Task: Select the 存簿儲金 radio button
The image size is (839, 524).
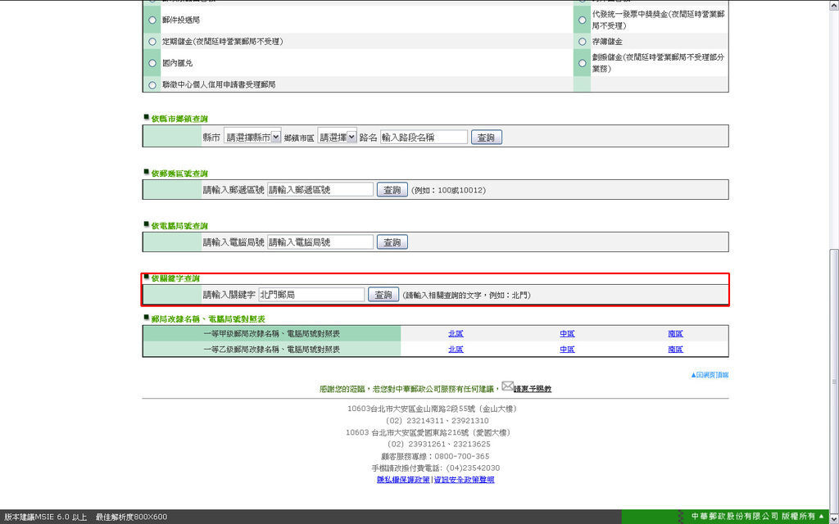Action: tap(583, 41)
